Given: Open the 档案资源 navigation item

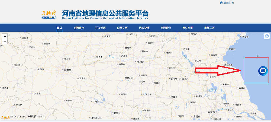Looking at the screenshot, I should (x=144, y=28).
